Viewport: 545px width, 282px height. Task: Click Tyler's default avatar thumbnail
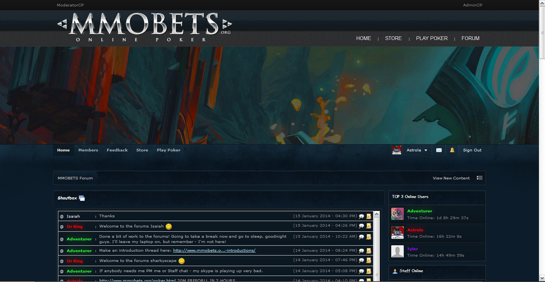[x=397, y=252]
